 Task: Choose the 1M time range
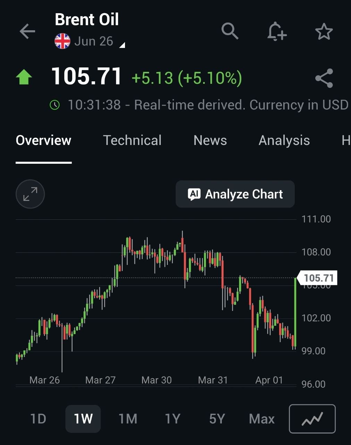[128, 419]
